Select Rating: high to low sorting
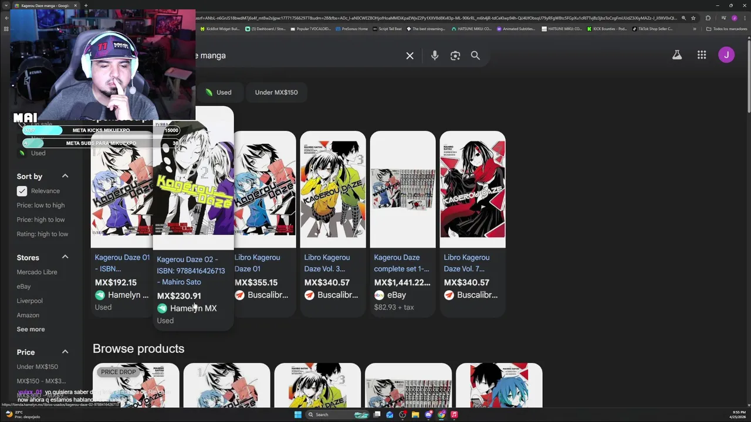 coord(42,234)
